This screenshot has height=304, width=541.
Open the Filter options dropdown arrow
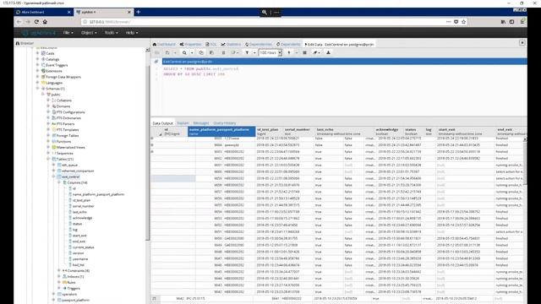click(254, 52)
